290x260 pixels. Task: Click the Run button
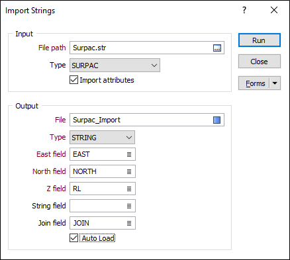(260, 40)
